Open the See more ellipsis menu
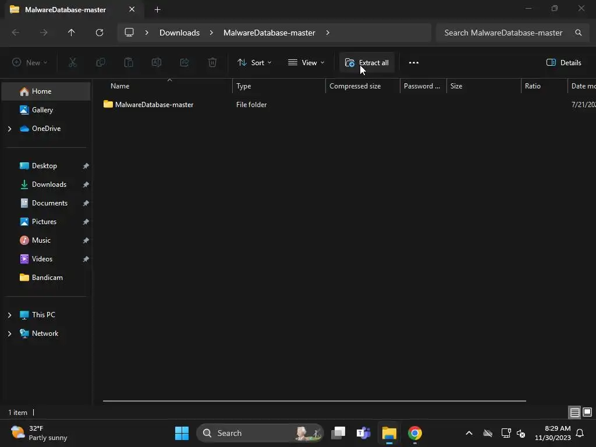596x447 pixels. click(x=414, y=63)
